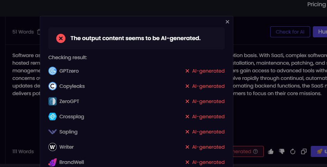Click the 'Checking result:' label
The height and width of the screenshot is (167, 327).
pyautogui.click(x=67, y=57)
